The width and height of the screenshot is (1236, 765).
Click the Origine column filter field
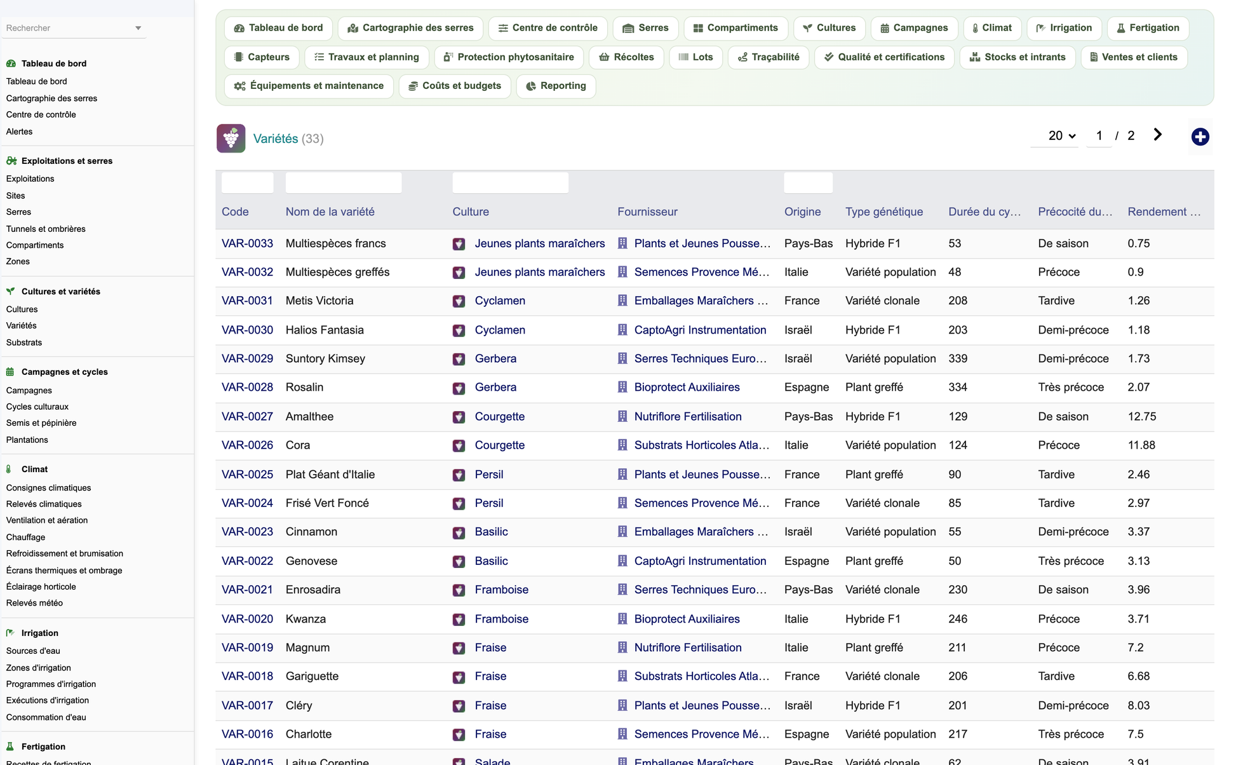808,183
